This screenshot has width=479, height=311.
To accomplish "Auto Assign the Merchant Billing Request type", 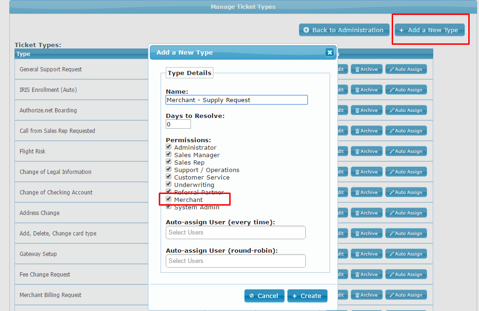I will (406, 295).
